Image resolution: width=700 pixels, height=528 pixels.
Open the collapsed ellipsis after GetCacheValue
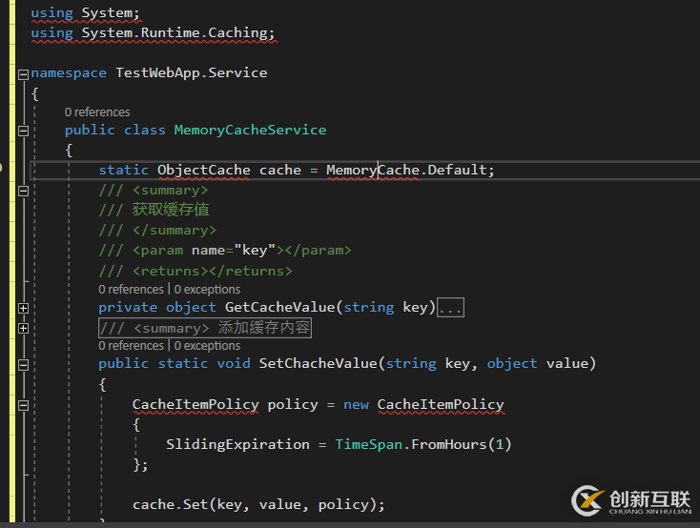coord(450,308)
